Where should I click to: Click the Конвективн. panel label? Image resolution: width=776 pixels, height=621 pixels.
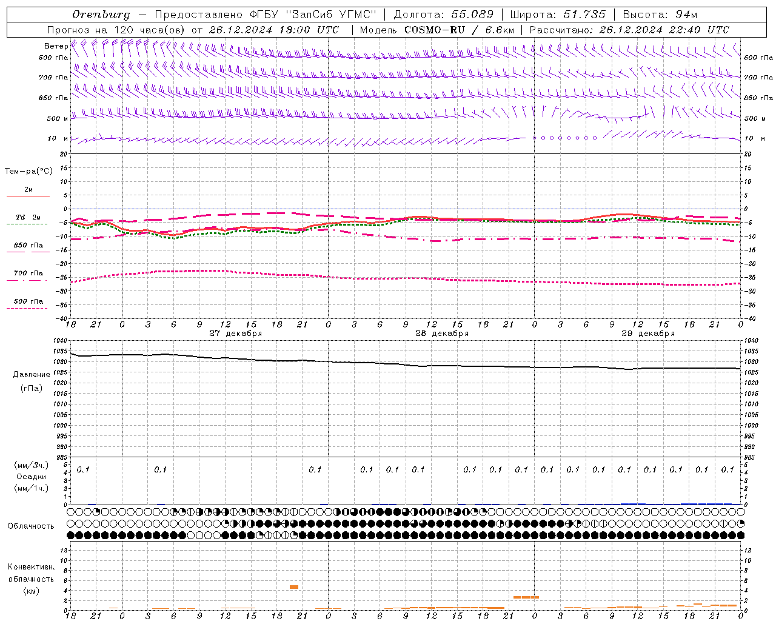[31, 567]
